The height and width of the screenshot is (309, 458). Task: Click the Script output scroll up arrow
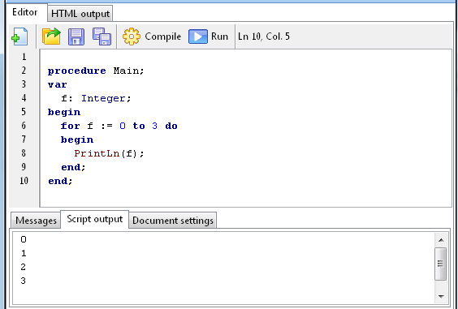pos(441,240)
